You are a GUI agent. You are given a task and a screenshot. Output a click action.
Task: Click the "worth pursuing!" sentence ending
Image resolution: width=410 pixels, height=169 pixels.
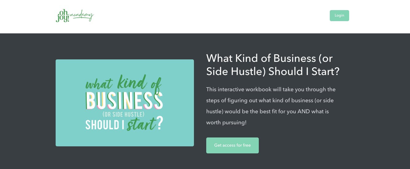pos(226,122)
